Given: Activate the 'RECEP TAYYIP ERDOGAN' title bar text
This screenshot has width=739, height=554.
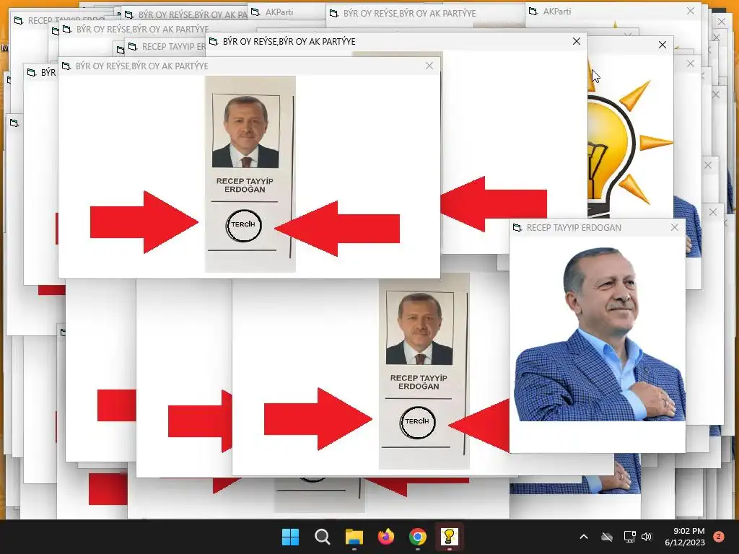Looking at the screenshot, I should click(574, 227).
